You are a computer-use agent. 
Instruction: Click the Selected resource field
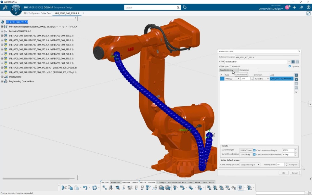point(267,57)
